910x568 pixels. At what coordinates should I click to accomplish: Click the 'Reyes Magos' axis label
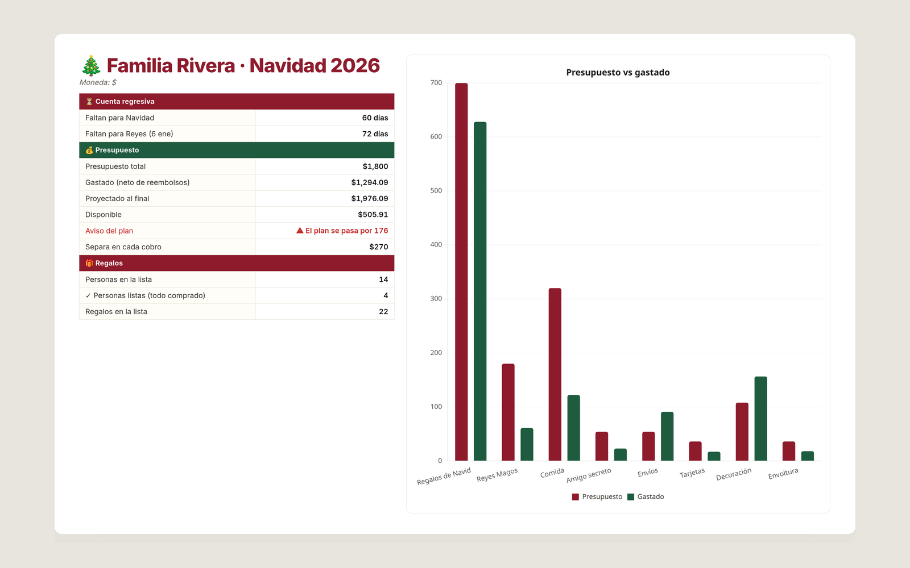(x=497, y=475)
